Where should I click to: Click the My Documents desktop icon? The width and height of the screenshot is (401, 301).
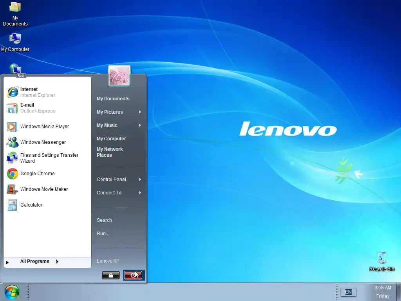tap(15, 14)
